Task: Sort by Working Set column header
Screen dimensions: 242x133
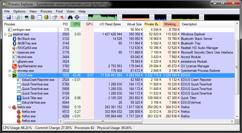Action: click(171, 24)
